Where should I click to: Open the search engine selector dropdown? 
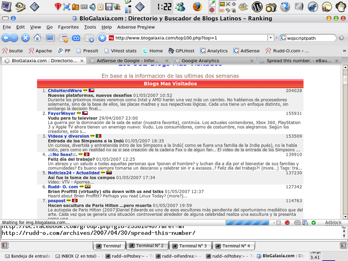click(284, 38)
